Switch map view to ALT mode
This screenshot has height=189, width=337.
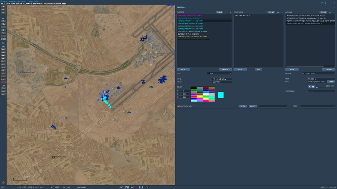tap(132, 187)
